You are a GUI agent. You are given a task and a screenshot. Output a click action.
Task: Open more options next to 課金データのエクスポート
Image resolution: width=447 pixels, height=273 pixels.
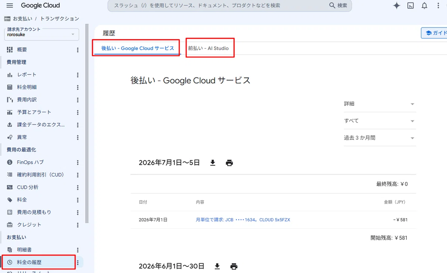click(78, 125)
